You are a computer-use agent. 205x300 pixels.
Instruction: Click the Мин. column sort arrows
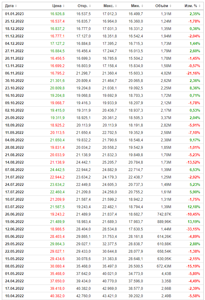(142, 6)
